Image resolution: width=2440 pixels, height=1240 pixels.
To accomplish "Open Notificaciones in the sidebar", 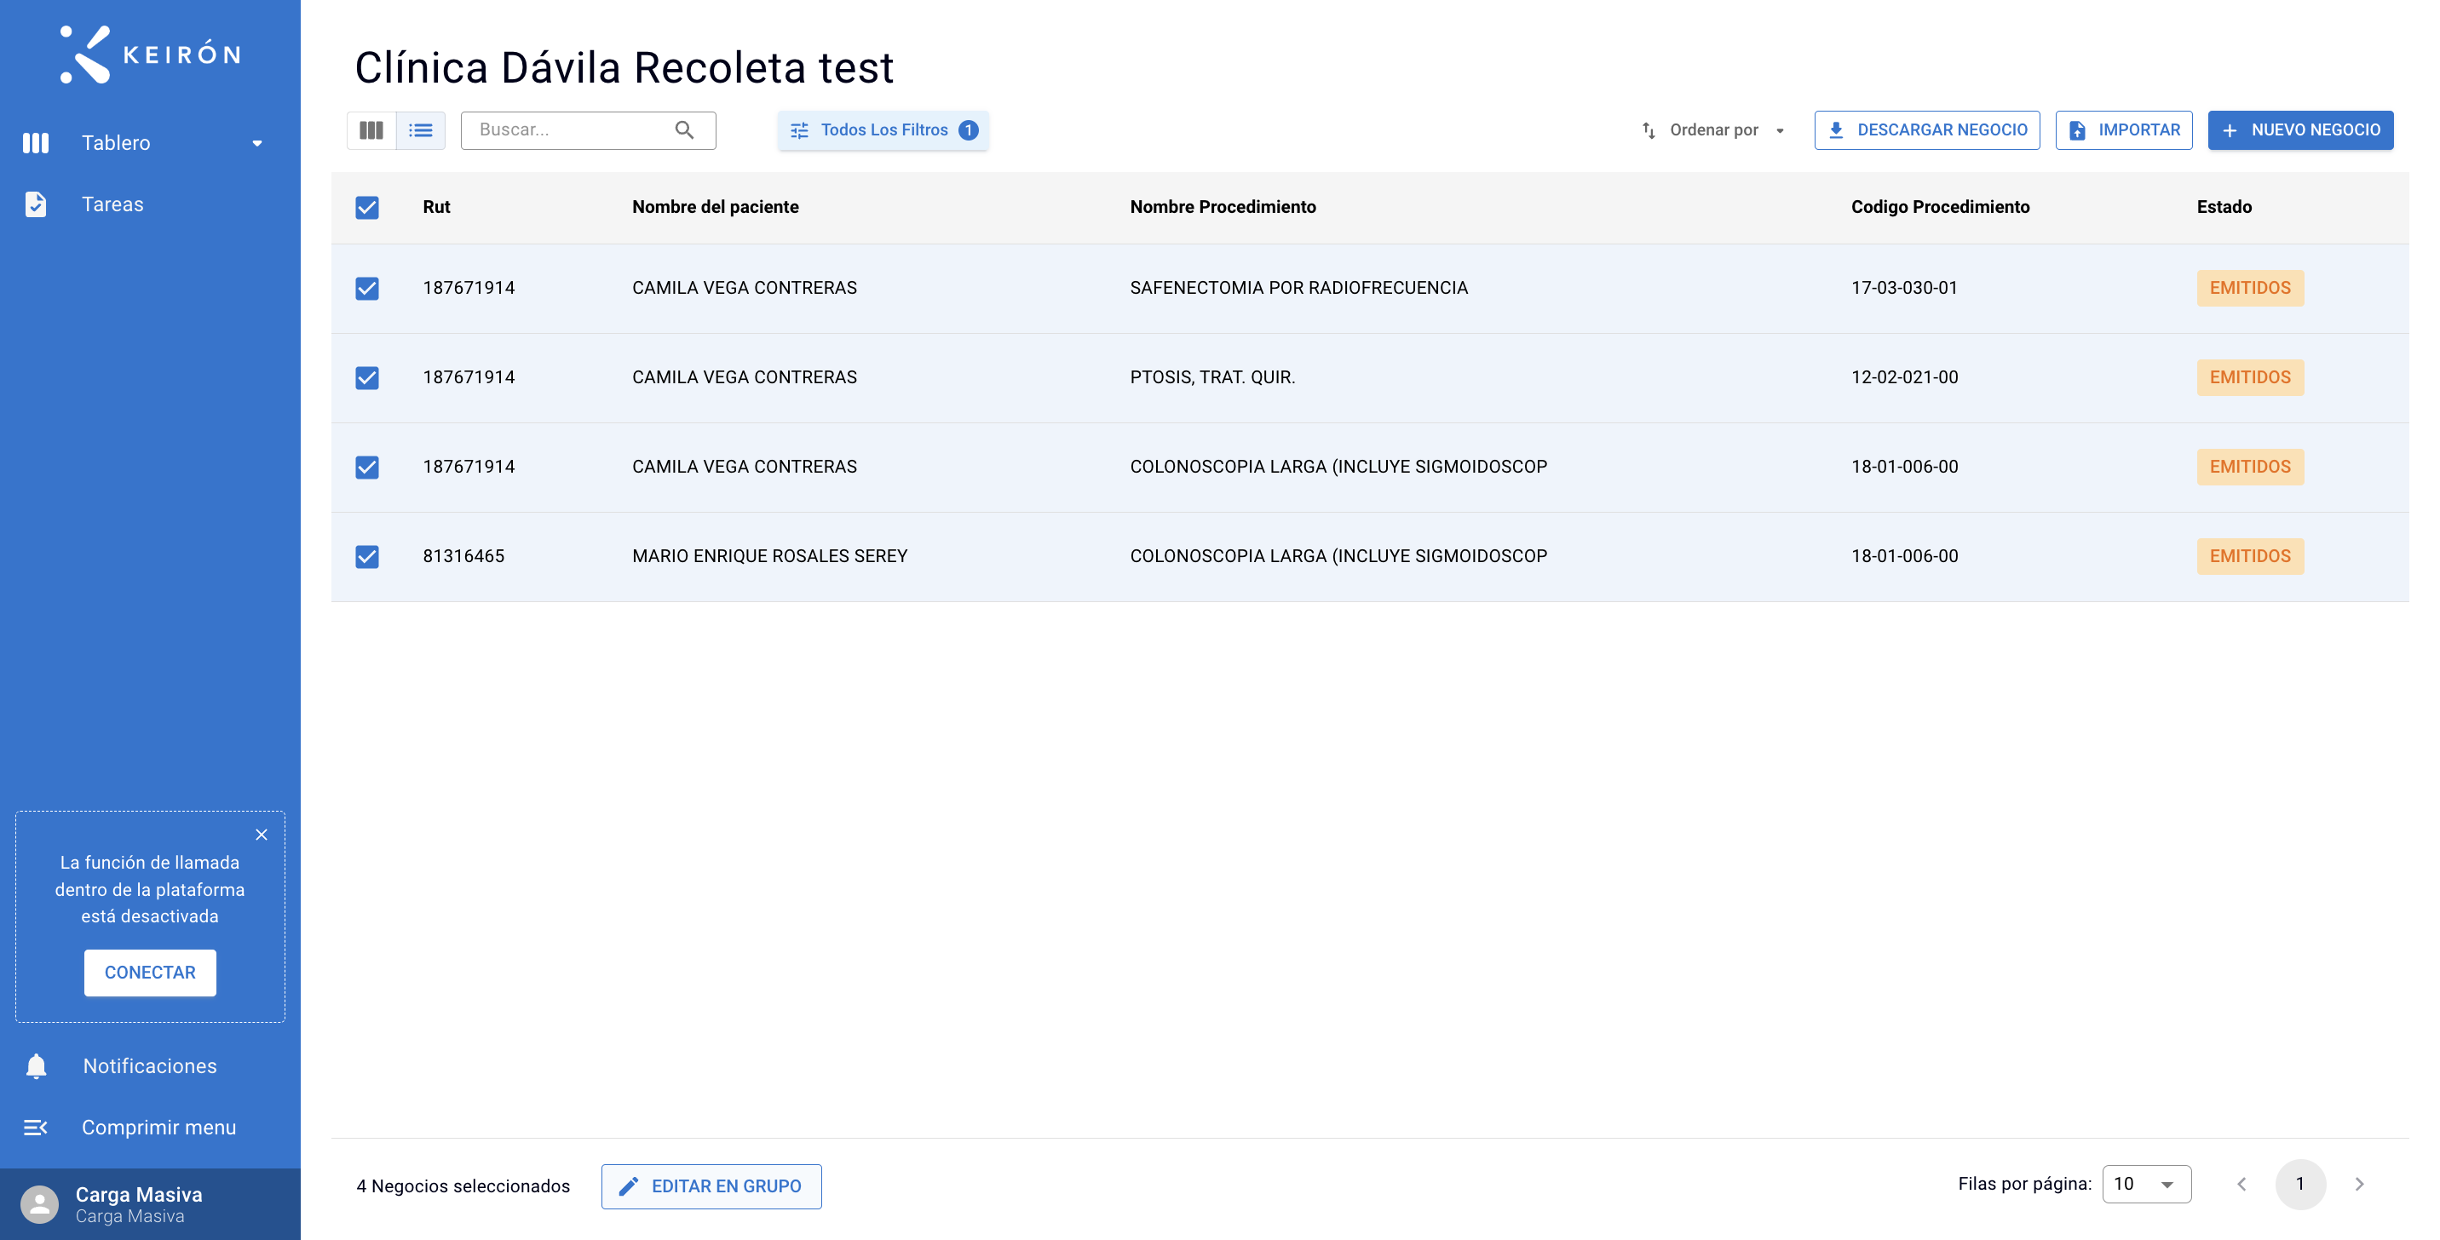I will [150, 1065].
